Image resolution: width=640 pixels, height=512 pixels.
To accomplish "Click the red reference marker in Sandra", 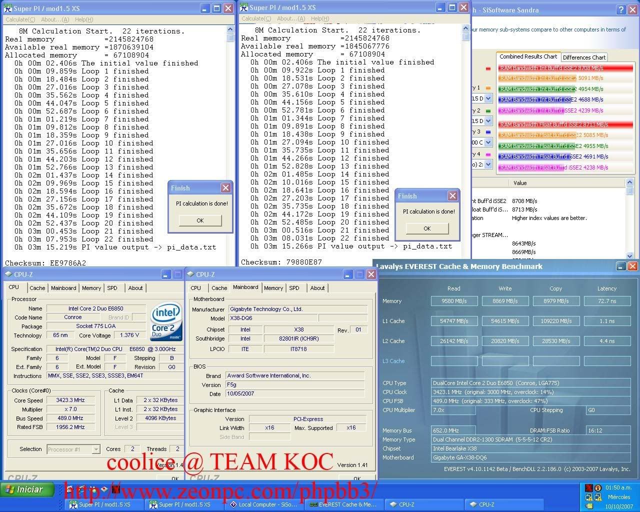I will point(488,68).
